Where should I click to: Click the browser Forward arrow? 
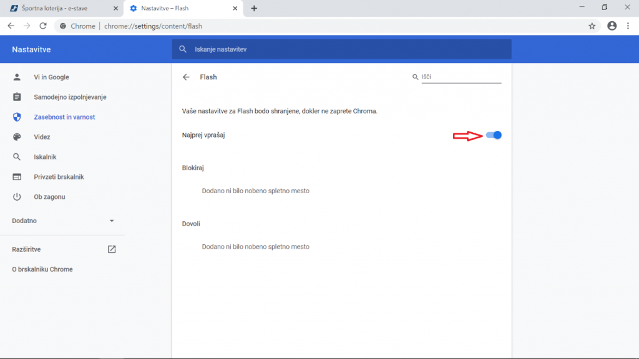[x=27, y=26]
